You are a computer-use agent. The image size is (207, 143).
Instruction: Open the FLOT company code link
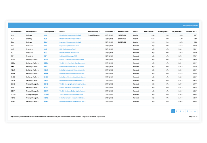[46, 88]
